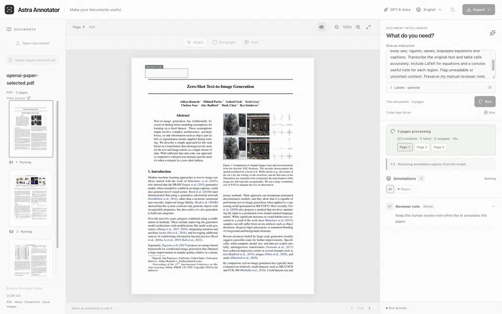Select the Region annotations filter
The height and width of the screenshot is (314, 502).
tap(404, 189)
